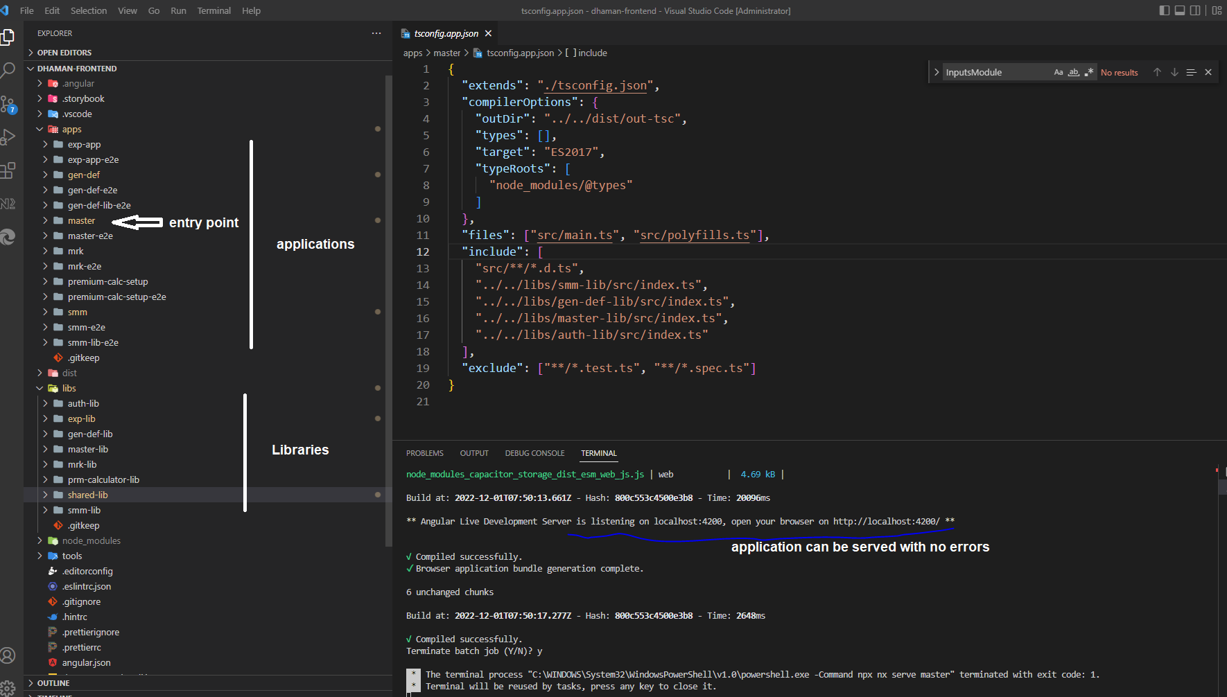Go to previous match in find widget
Screen dimensions: 1227x697
[x=1157, y=72]
